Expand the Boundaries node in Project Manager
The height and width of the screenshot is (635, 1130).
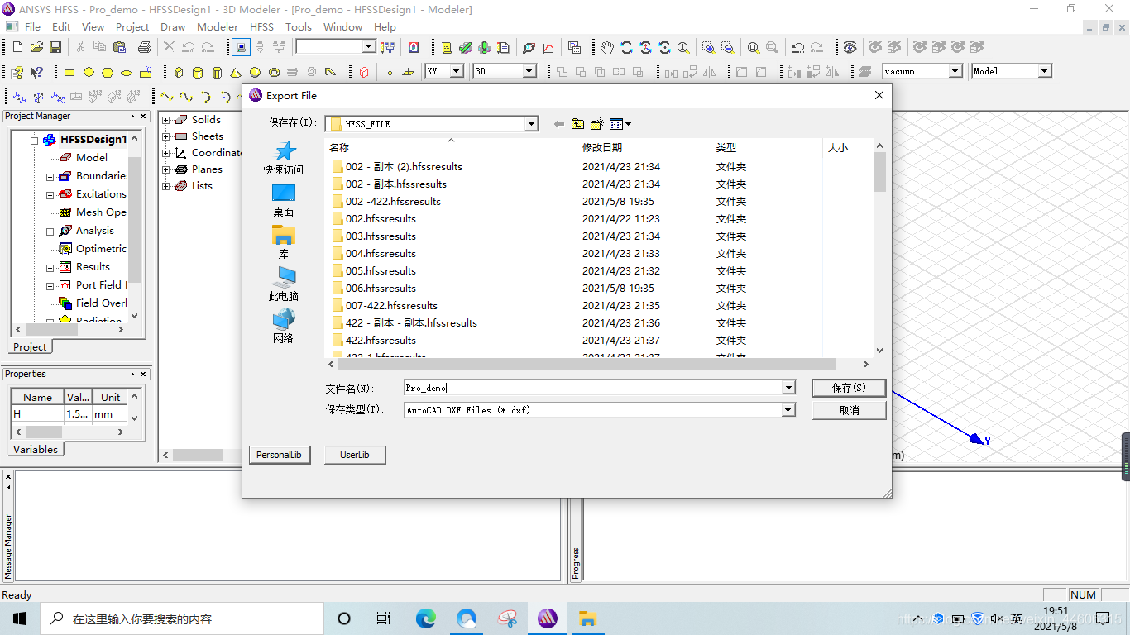point(50,176)
